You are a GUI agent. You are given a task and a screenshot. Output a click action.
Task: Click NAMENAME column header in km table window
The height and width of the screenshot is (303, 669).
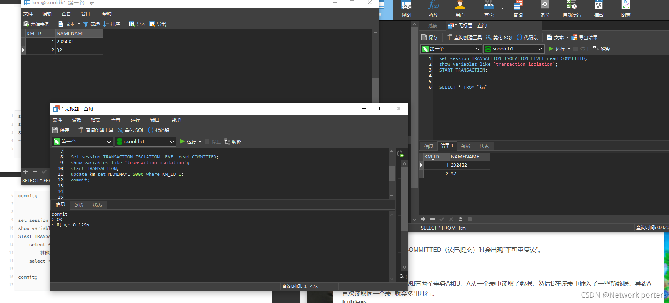pyautogui.click(x=79, y=33)
